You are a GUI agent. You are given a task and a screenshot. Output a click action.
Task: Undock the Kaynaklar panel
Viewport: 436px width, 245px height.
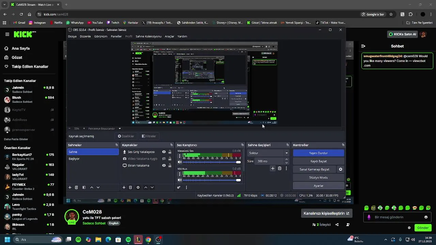click(x=171, y=145)
